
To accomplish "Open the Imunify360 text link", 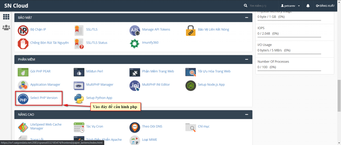I will (150, 43).
